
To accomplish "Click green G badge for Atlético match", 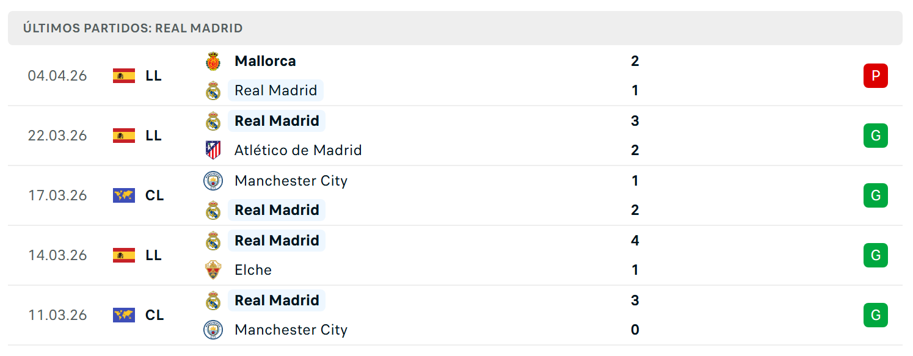I will coord(875,136).
